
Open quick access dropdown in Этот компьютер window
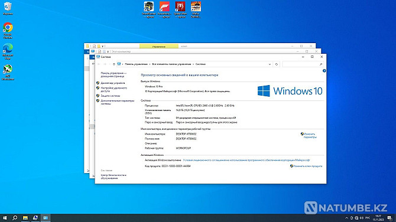pos(108,51)
